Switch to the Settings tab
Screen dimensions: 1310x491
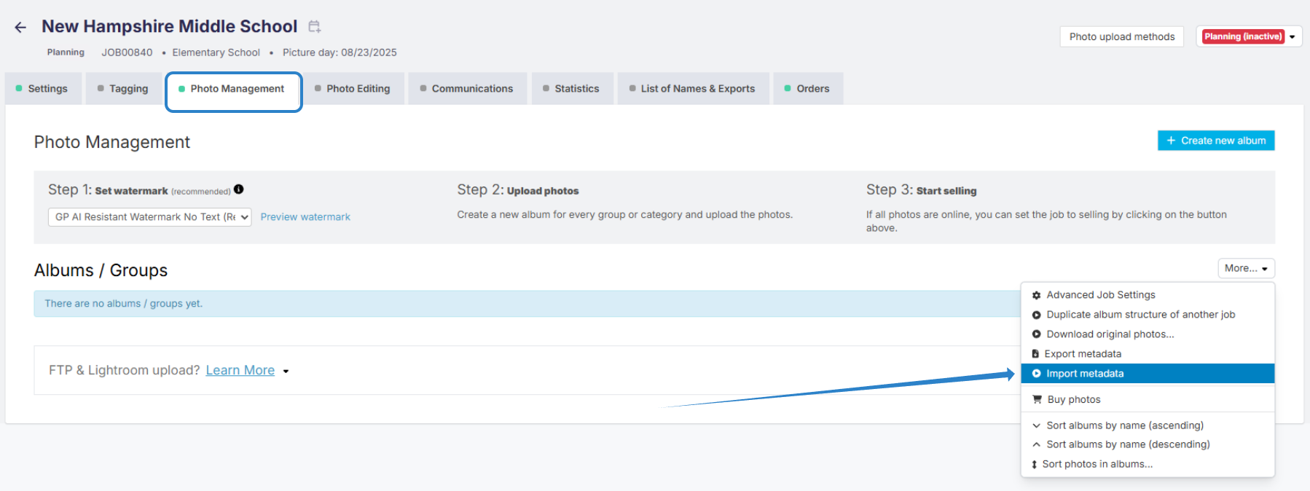43,89
